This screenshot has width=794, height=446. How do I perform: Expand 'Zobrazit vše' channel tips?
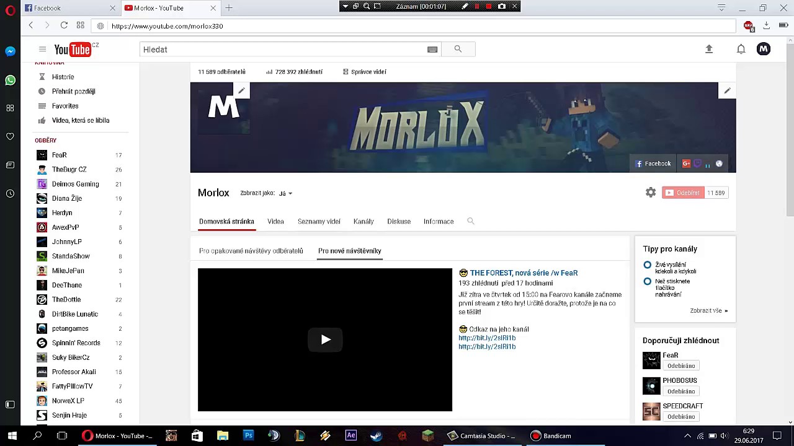(709, 311)
